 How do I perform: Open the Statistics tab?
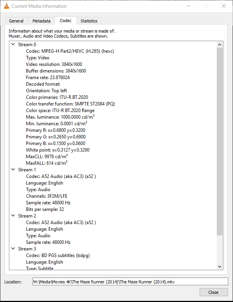click(x=89, y=21)
